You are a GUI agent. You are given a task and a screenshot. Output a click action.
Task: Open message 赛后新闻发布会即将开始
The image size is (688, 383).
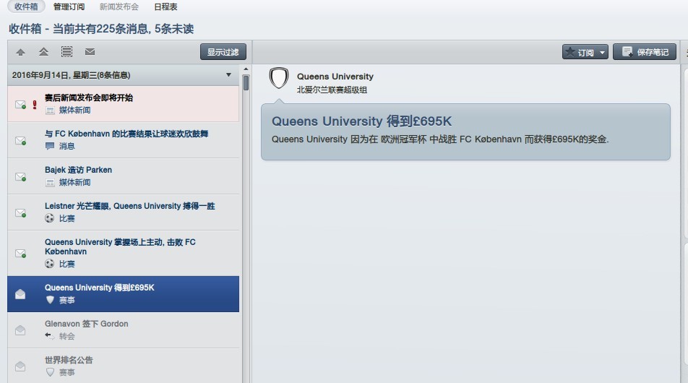[x=124, y=104]
